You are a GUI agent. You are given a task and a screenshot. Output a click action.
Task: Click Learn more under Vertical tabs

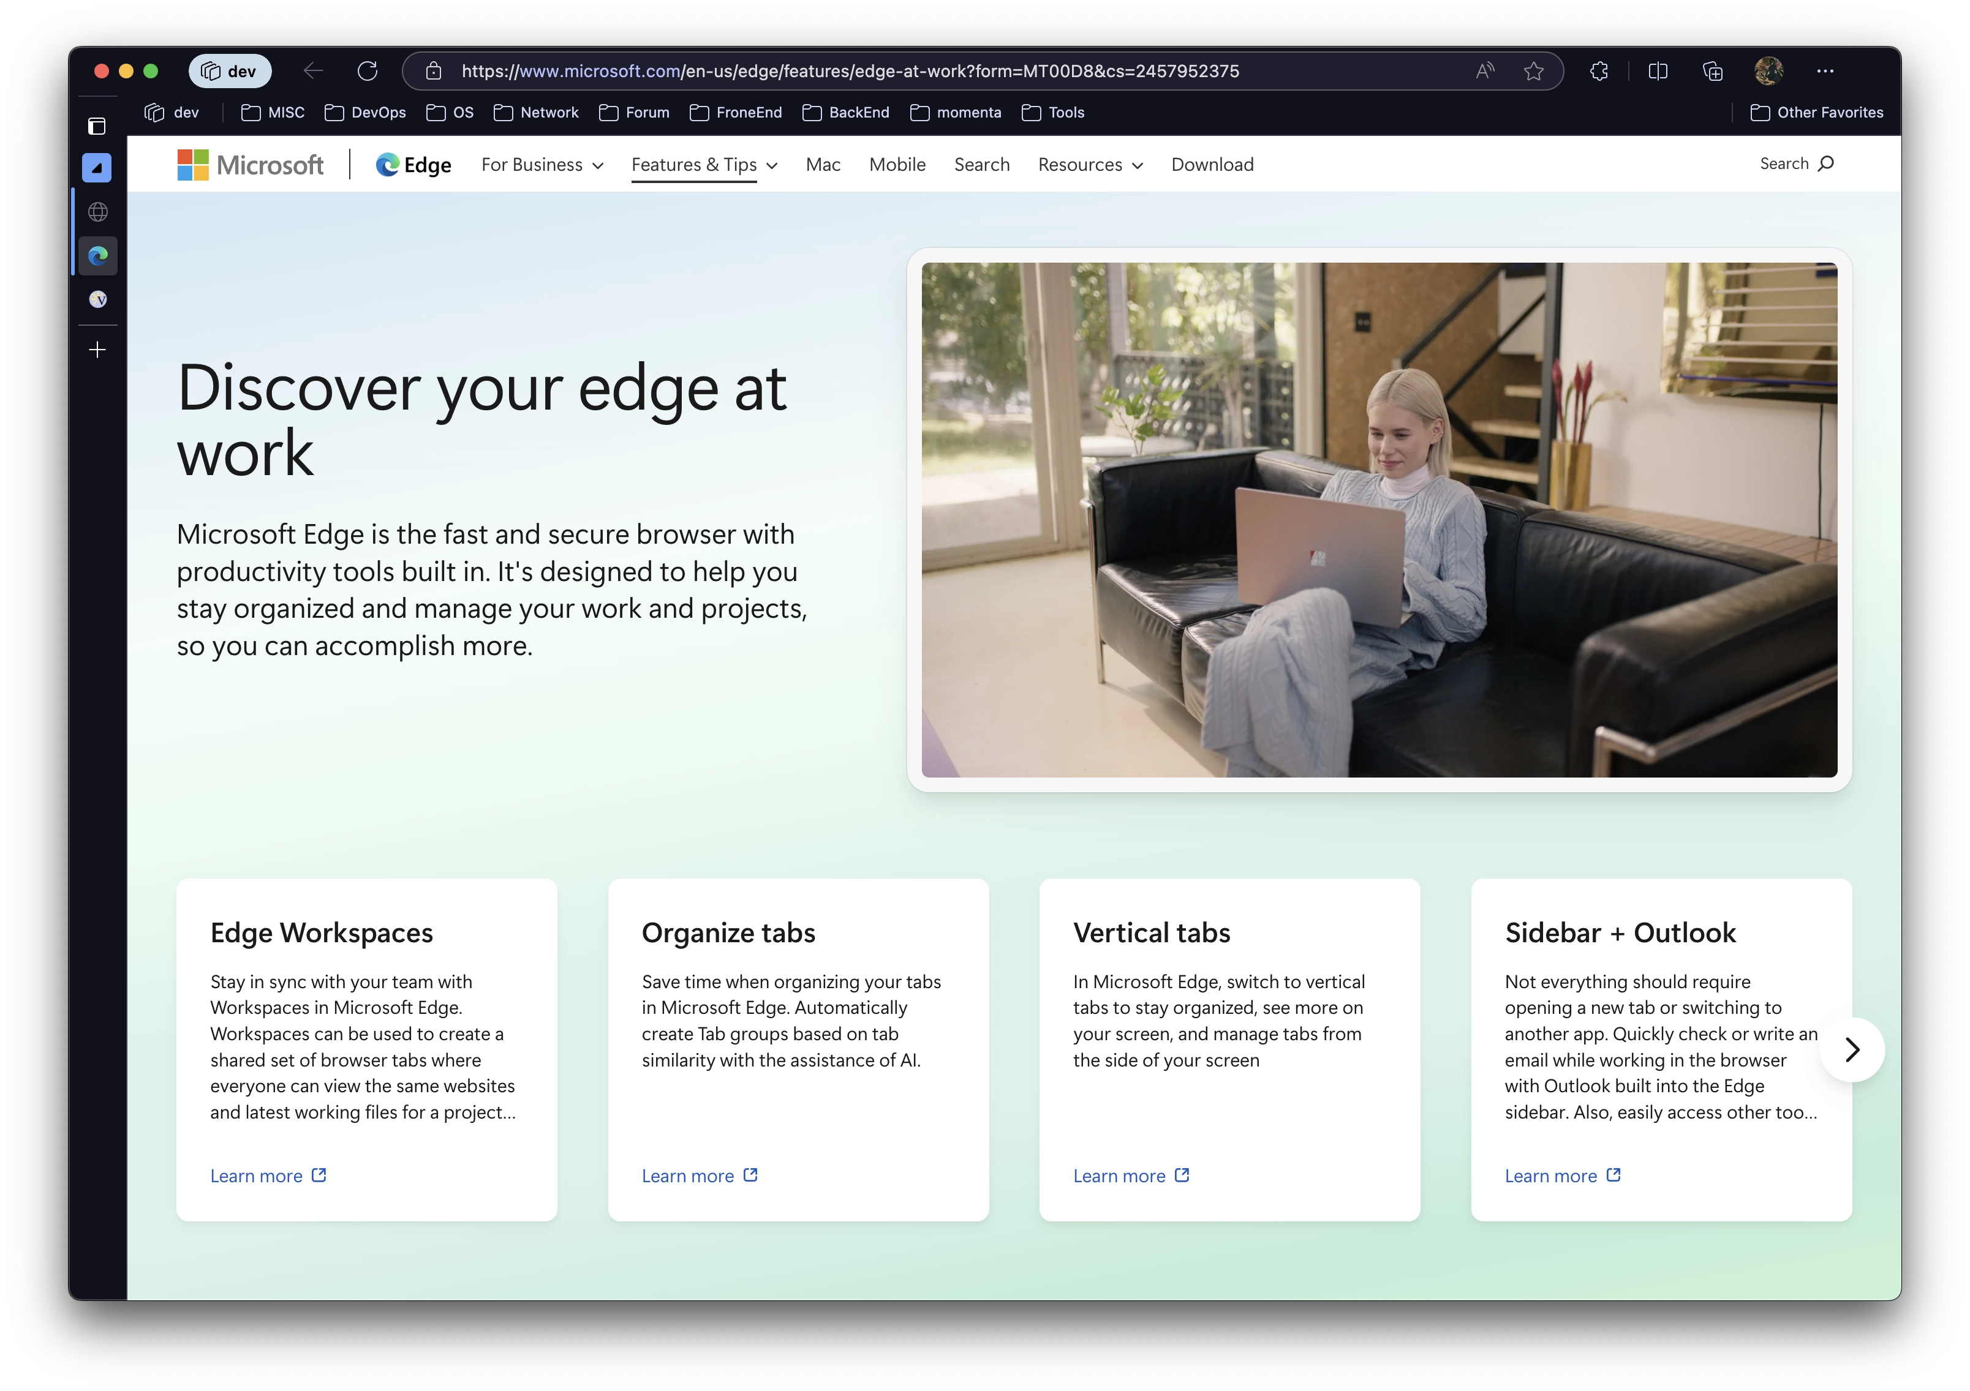tap(1132, 1175)
